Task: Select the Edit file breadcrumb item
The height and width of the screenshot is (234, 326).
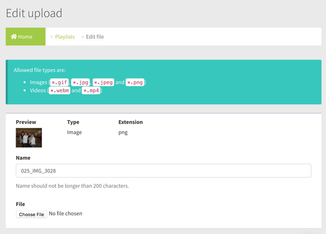Action: [95, 36]
